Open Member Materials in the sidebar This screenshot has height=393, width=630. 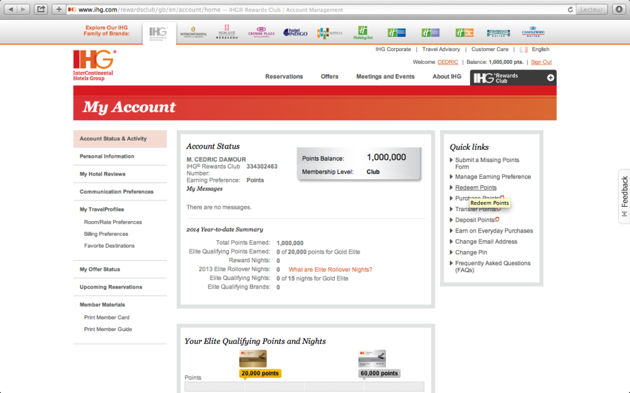coord(102,305)
